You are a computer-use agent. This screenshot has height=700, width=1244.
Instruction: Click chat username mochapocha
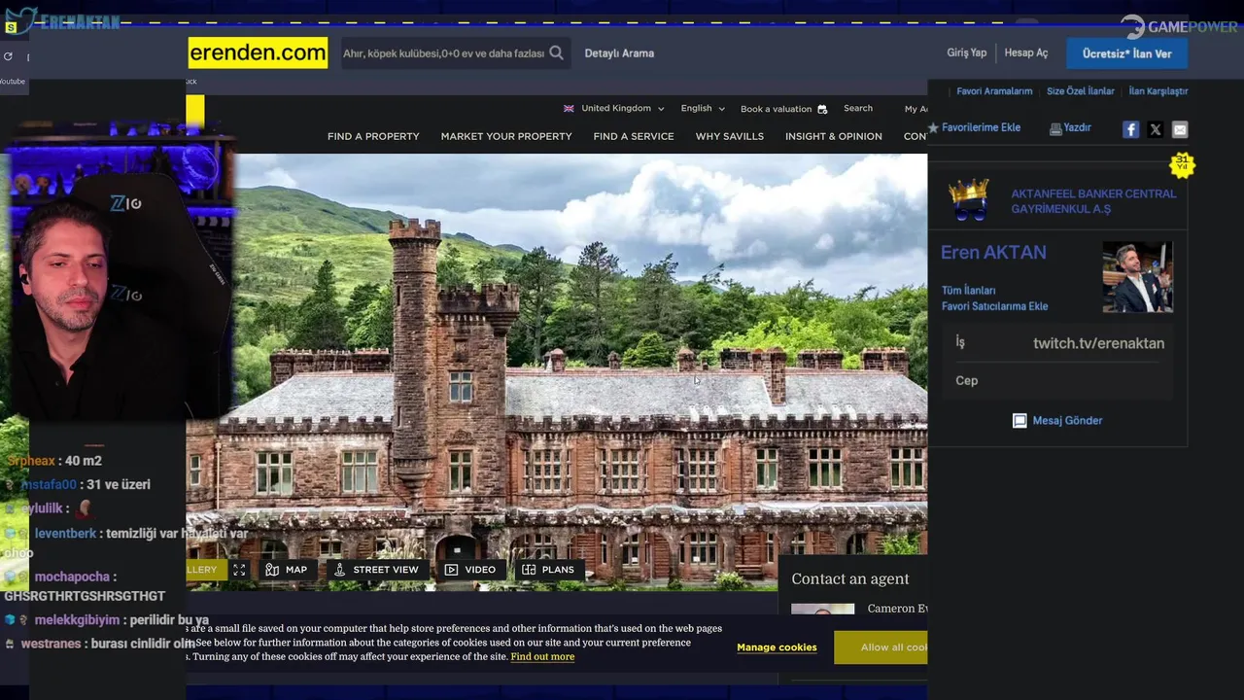[72, 577]
